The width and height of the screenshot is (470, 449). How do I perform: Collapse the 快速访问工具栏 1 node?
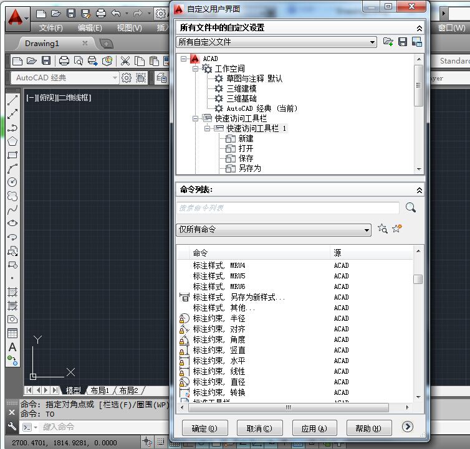[x=207, y=128]
